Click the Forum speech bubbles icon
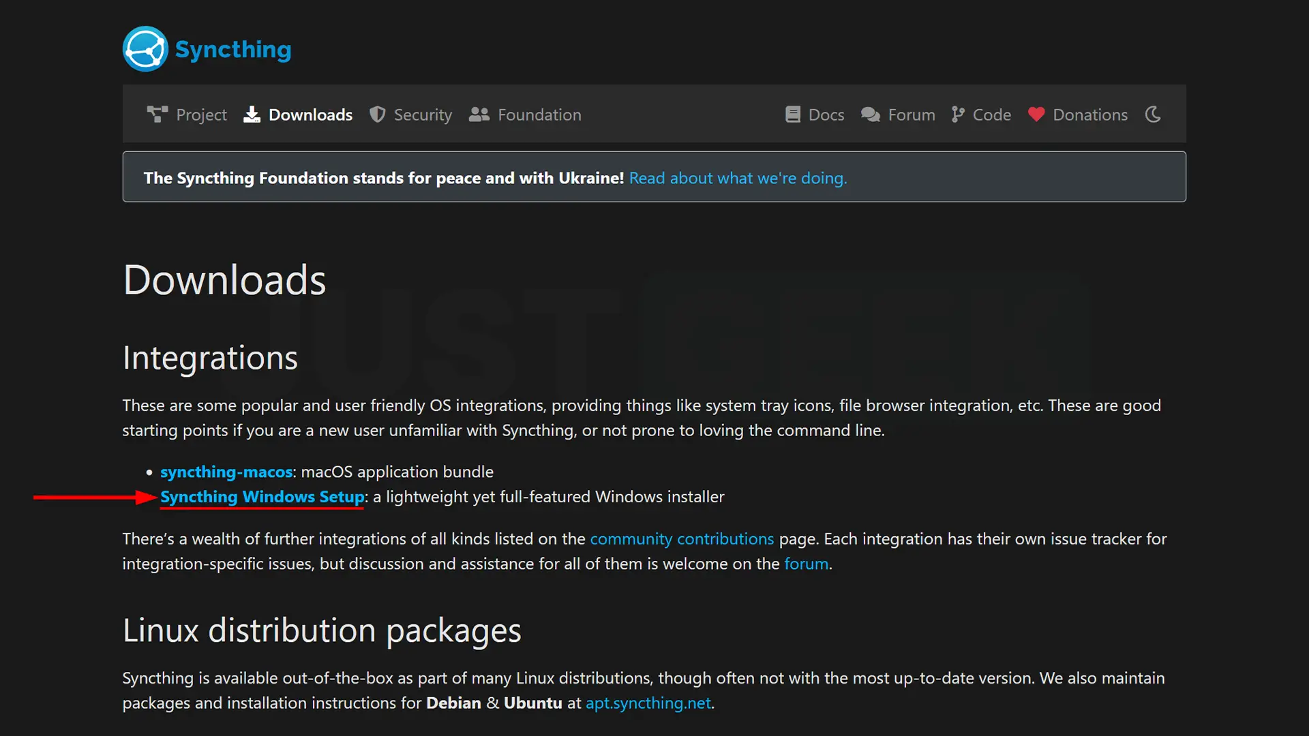The image size is (1309, 736). pos(871,114)
